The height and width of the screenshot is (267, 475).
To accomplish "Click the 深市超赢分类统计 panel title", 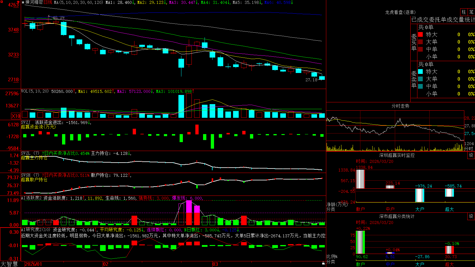I will click(x=397, y=216).
